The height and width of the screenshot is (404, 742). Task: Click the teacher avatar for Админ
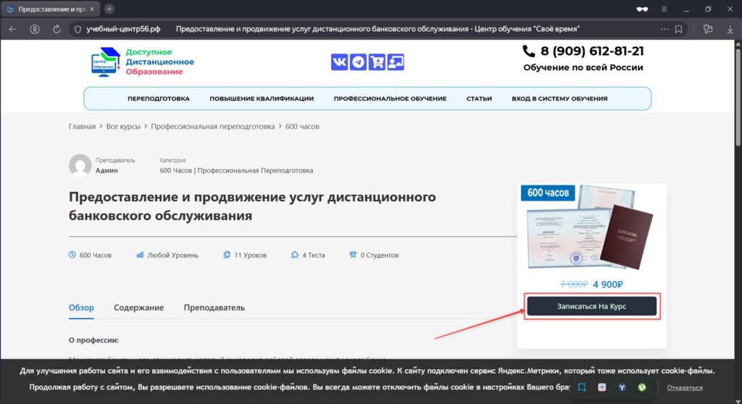(80, 165)
